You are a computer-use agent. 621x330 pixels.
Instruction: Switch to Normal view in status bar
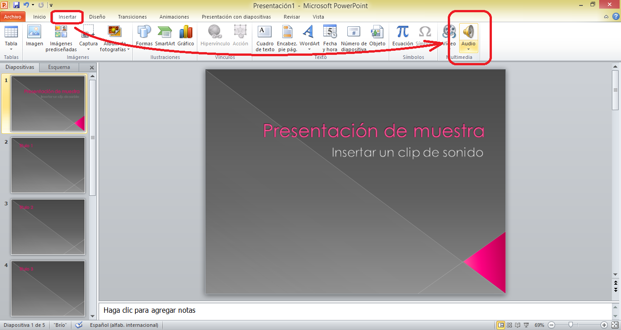(x=501, y=325)
